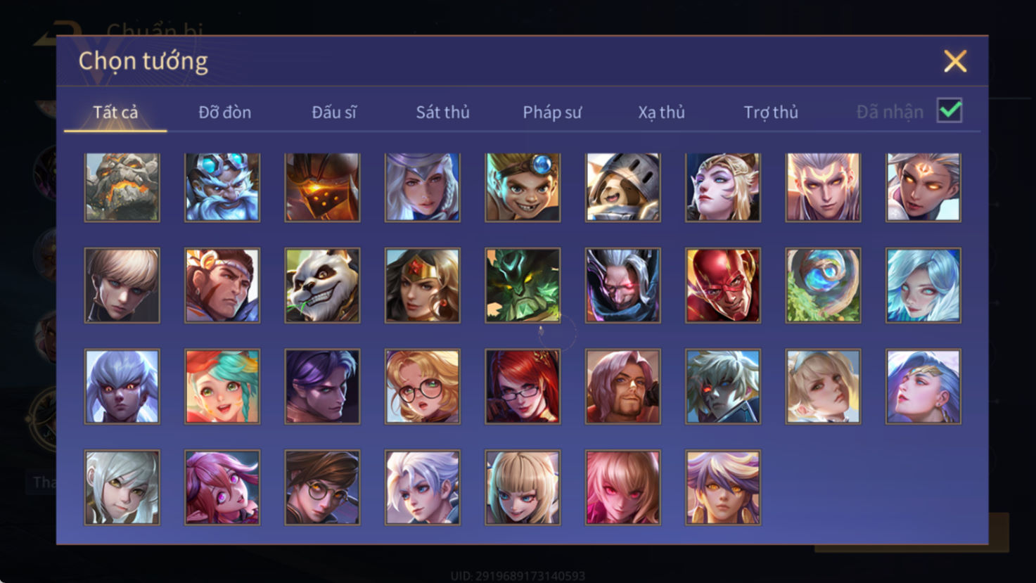This screenshot has width=1036, height=583.
Task: Pick the teddy bear in knight helmet
Action: (622, 187)
